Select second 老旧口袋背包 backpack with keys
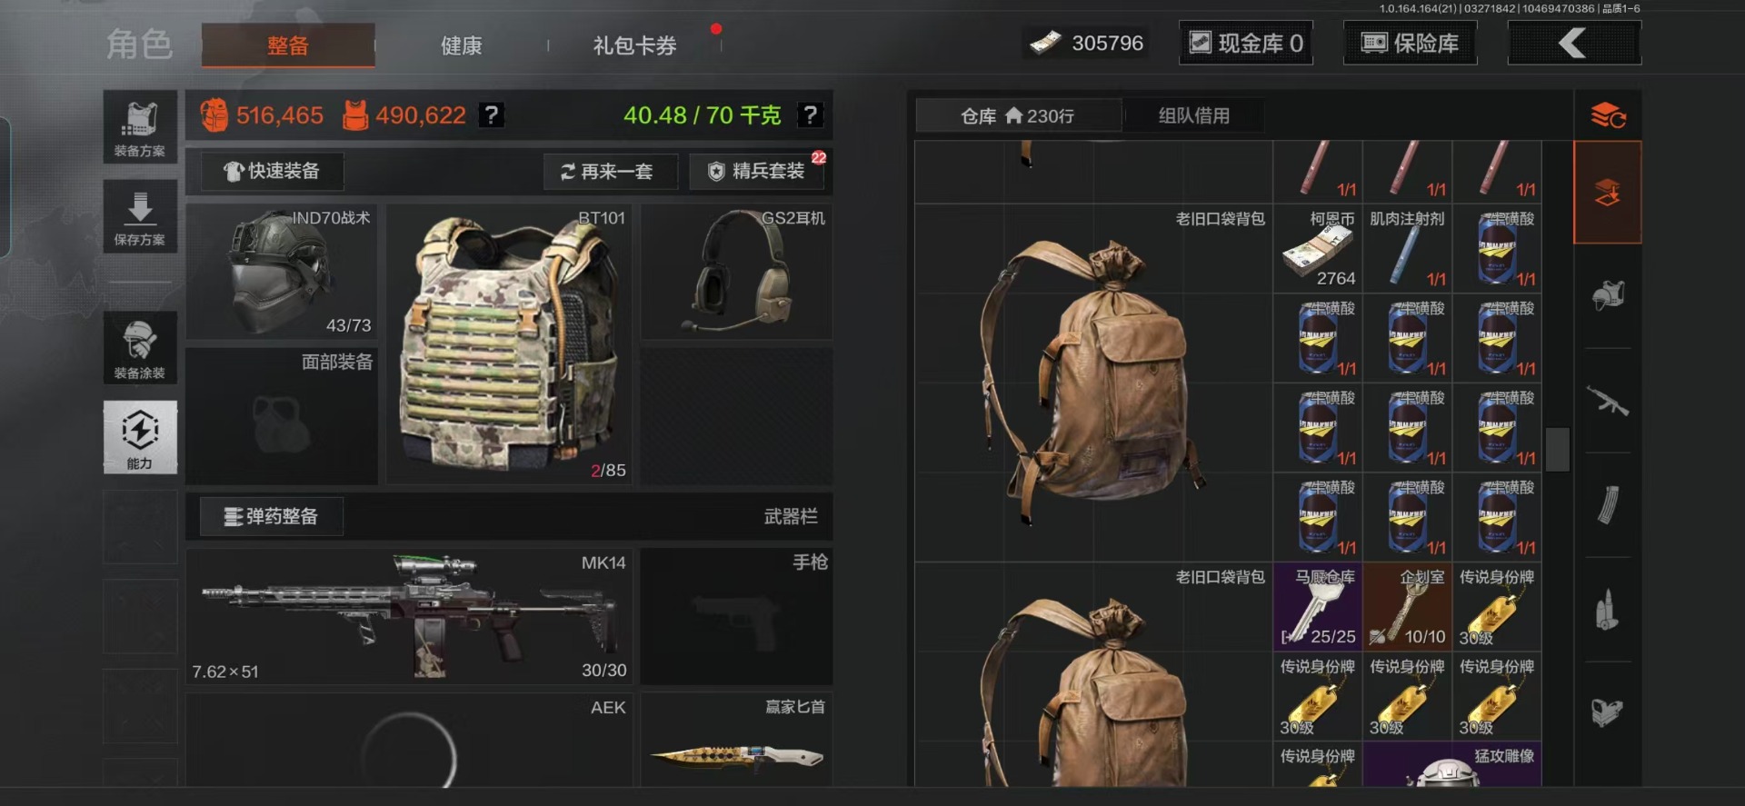Image resolution: width=1745 pixels, height=806 pixels. [1094, 675]
